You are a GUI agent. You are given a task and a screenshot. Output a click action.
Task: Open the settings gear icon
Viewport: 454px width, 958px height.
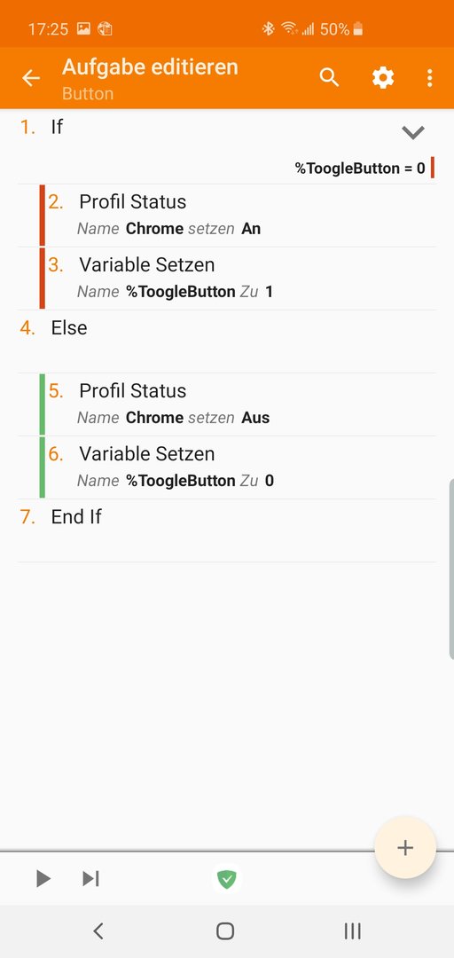[x=383, y=77]
